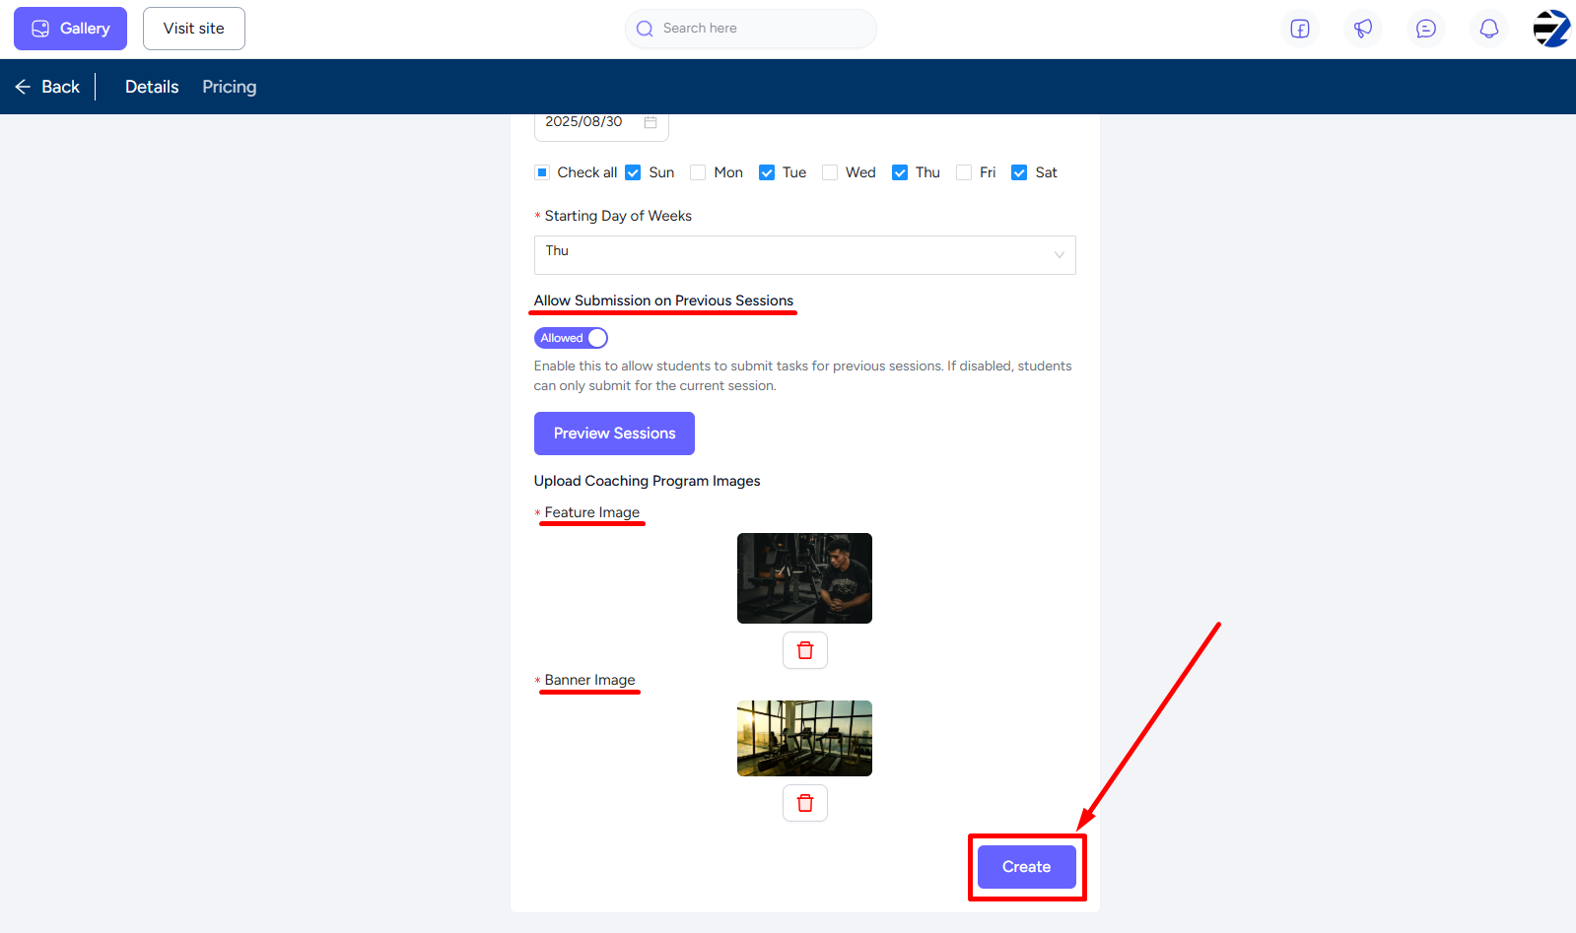Uncheck the Sat checkbox

[x=1019, y=172]
